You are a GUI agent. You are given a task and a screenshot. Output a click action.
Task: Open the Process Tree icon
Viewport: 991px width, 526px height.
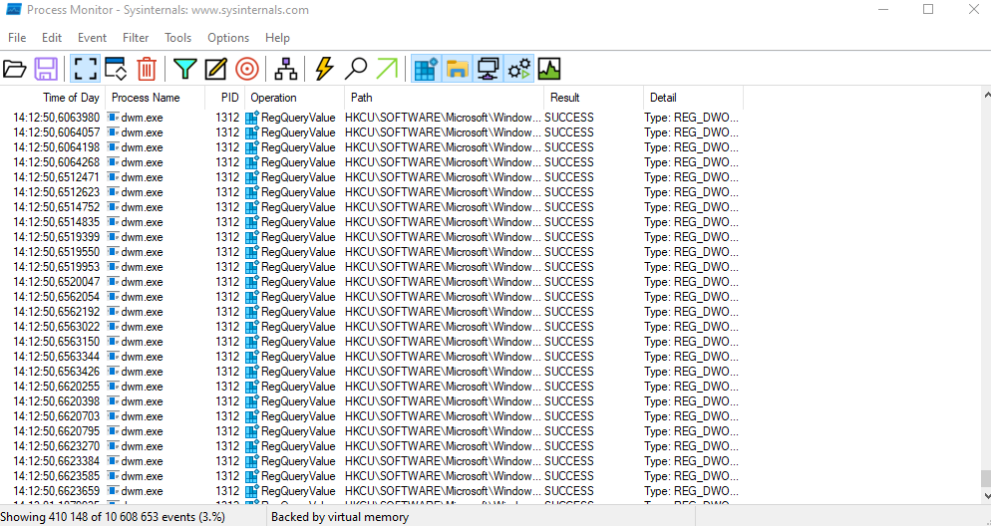pyautogui.click(x=286, y=68)
